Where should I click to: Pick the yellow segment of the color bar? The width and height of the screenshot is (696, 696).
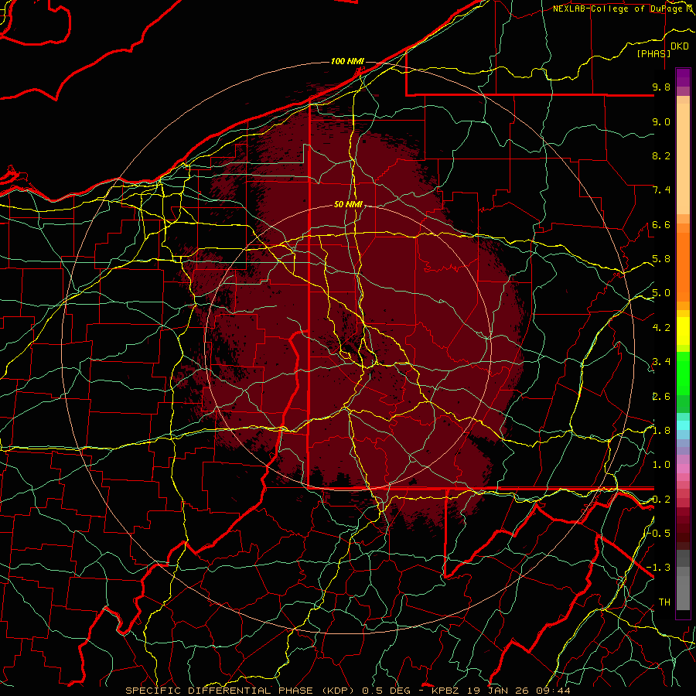click(x=683, y=331)
